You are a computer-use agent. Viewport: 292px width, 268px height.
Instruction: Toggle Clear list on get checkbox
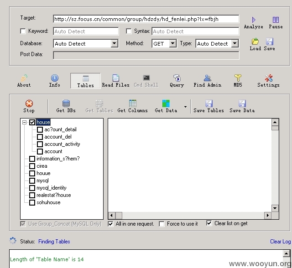point(209,223)
